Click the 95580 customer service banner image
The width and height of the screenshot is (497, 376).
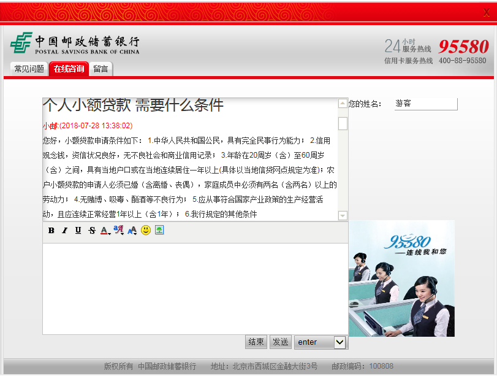pyautogui.click(x=401, y=278)
